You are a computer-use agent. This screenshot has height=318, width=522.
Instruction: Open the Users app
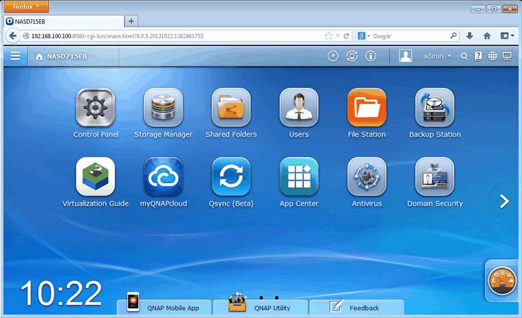[x=299, y=108]
